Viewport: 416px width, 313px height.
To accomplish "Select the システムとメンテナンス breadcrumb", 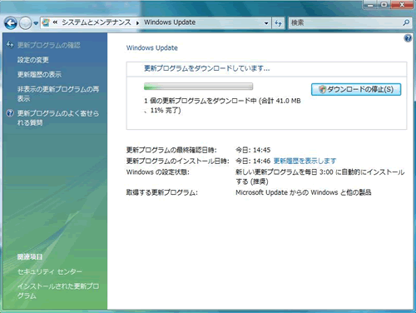I will point(97,22).
